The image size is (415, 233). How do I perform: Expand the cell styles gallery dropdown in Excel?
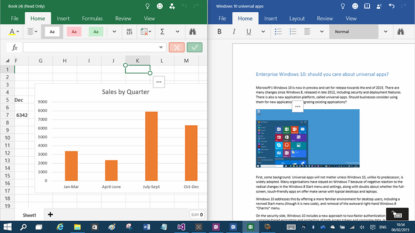[x=114, y=32]
